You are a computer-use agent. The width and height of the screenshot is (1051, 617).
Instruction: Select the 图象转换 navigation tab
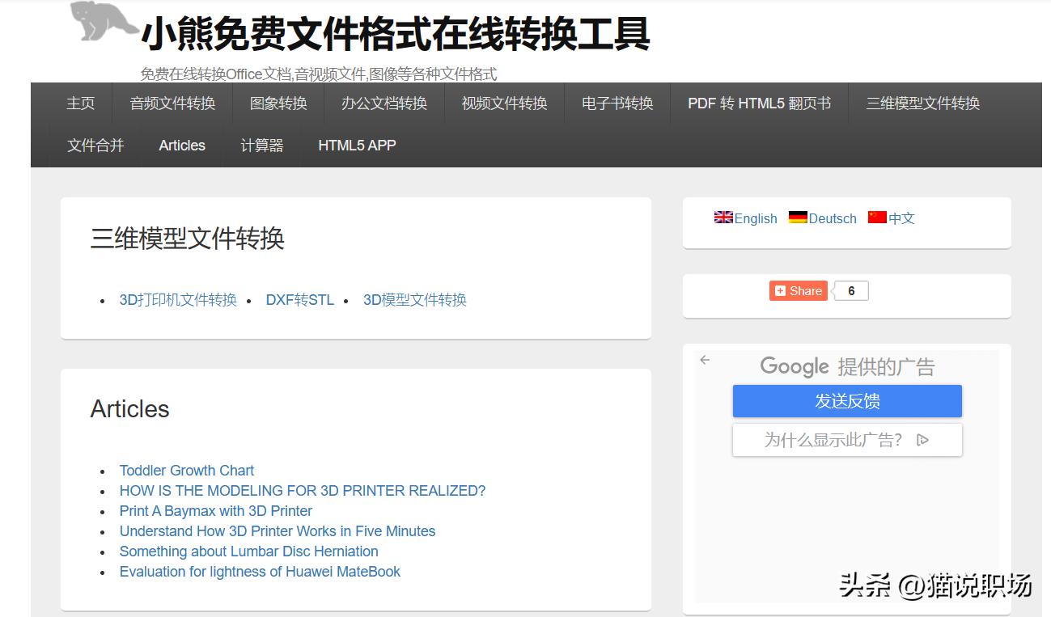tap(278, 104)
